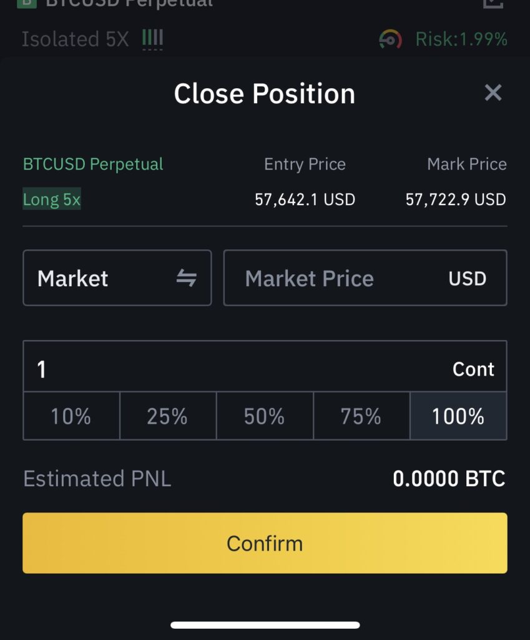Select the 25% quantity option
This screenshot has height=640, width=530.
tap(168, 416)
